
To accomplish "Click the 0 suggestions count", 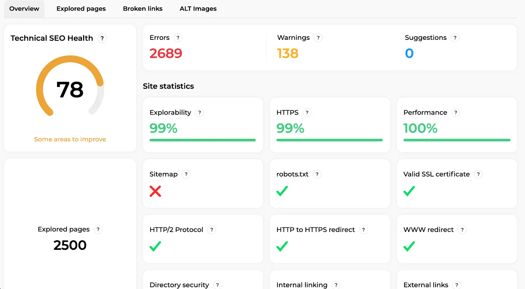I will tap(409, 53).
